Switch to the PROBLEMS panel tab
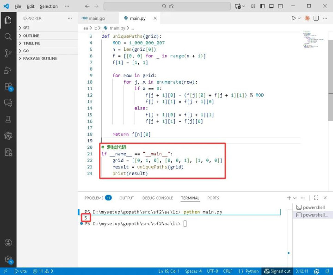Viewport: 333px width, 275px height. coord(94,198)
